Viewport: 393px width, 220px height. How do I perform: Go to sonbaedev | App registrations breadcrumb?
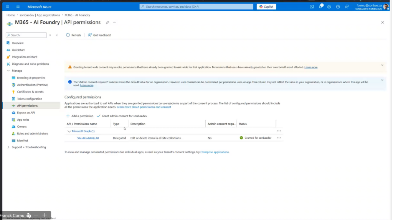point(40,15)
